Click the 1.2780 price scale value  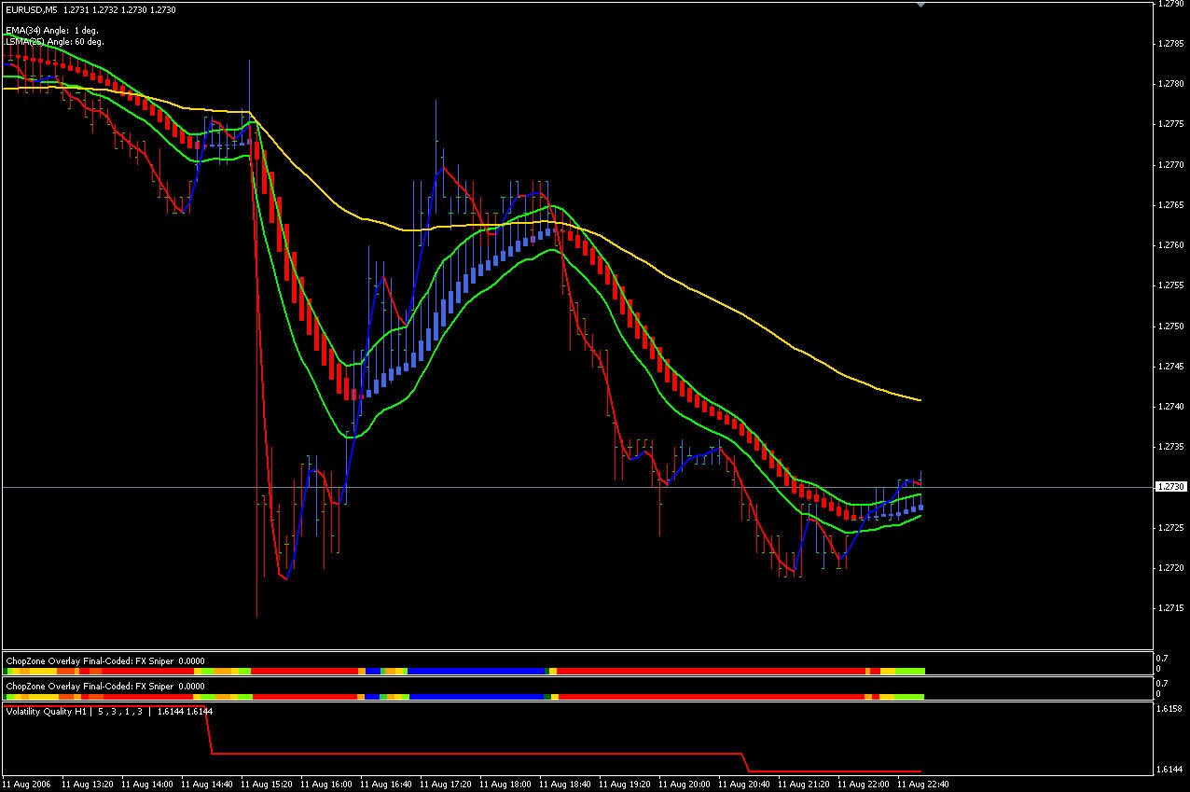click(x=1171, y=84)
